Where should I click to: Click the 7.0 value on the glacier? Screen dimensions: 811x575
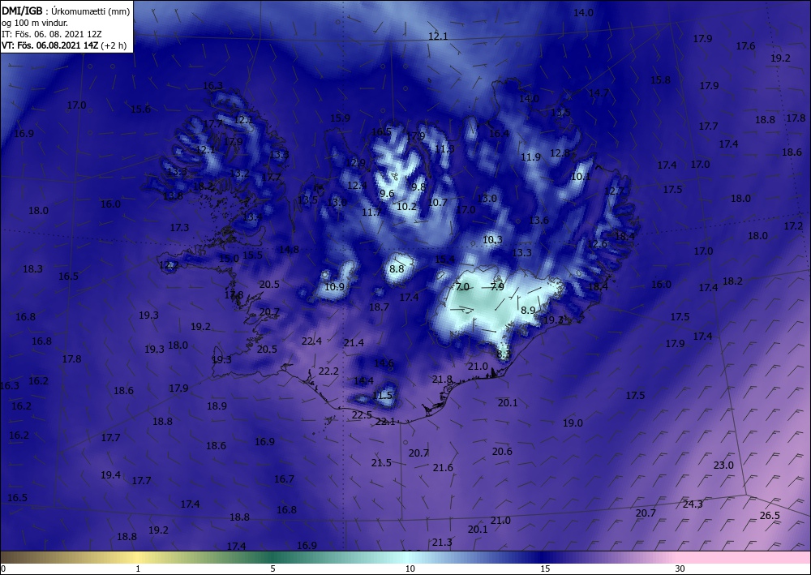(462, 286)
